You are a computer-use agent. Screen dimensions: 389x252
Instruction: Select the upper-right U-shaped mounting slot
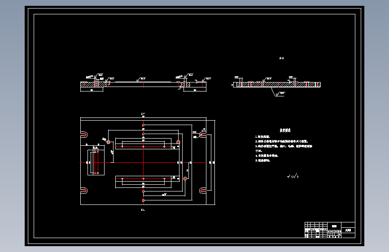(x=203, y=135)
